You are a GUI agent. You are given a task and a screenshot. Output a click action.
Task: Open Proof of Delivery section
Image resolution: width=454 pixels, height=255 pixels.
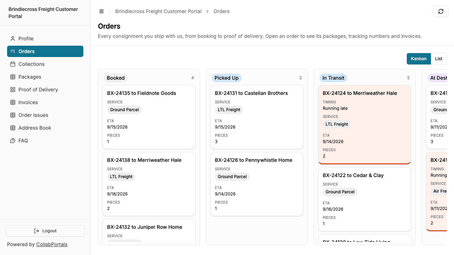(45, 90)
